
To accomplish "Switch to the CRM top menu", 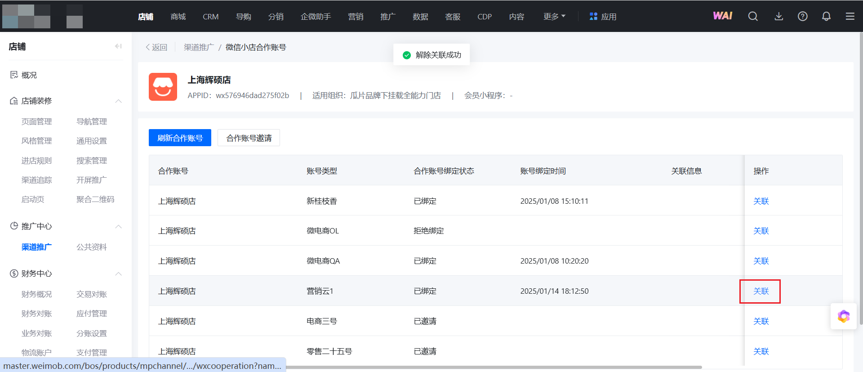I will click(210, 17).
